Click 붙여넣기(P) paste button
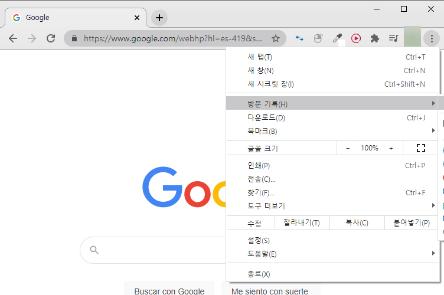 pyautogui.click(x=412, y=223)
